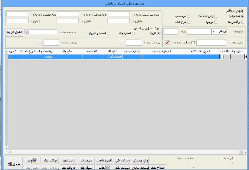Viewport: 249px width, 170px height.
Task: Select the خرج شده radio option
Action: point(189,22)
